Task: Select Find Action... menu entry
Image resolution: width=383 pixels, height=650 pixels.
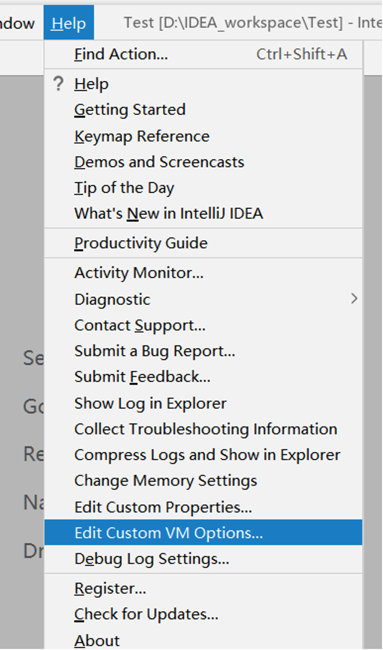Action: pyautogui.click(x=204, y=54)
